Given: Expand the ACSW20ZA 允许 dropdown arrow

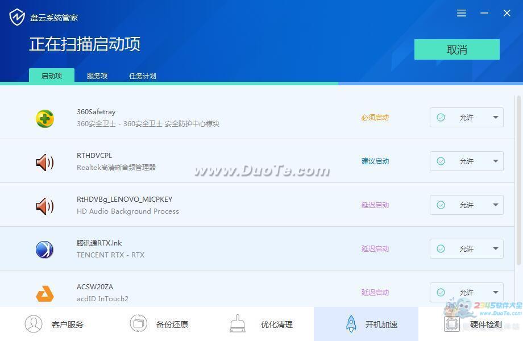Looking at the screenshot, I should pyautogui.click(x=495, y=292).
